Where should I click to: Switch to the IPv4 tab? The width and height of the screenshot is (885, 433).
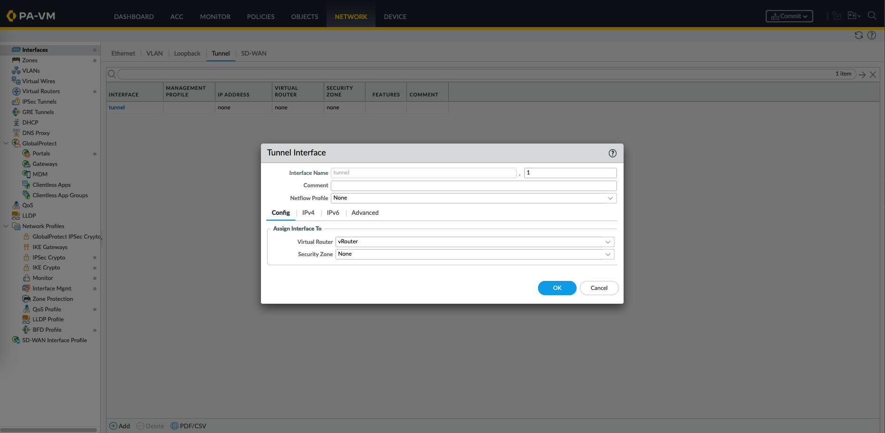click(x=308, y=213)
